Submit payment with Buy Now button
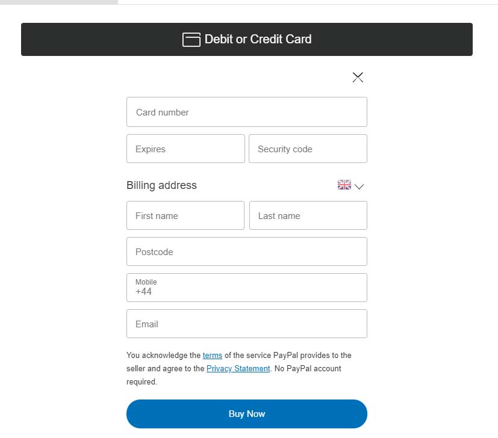 247,414
